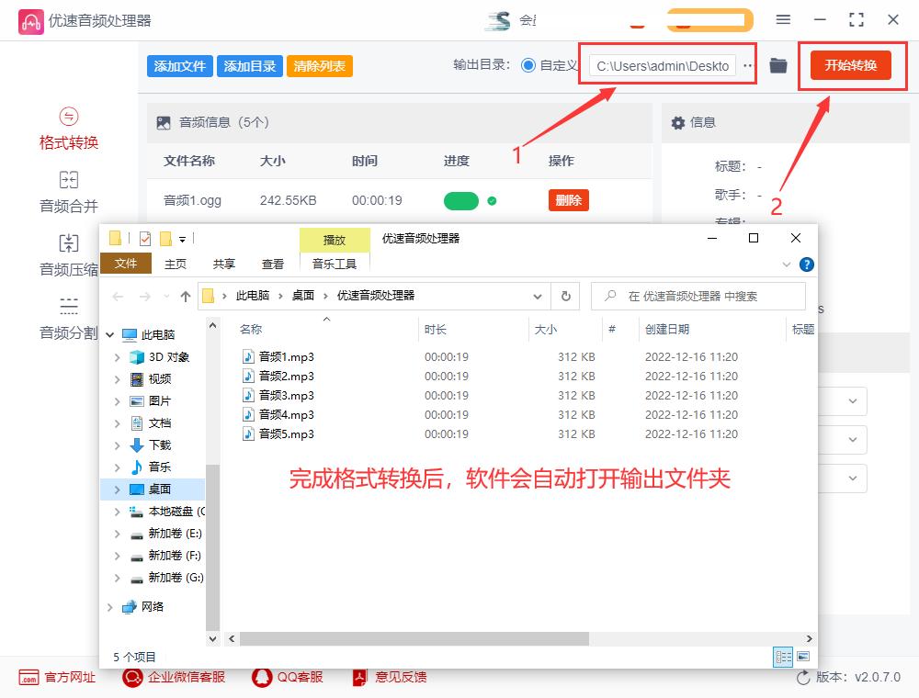Collapse the 此电脑 tree node
Viewport: 919px width, 698px height.
[109, 333]
